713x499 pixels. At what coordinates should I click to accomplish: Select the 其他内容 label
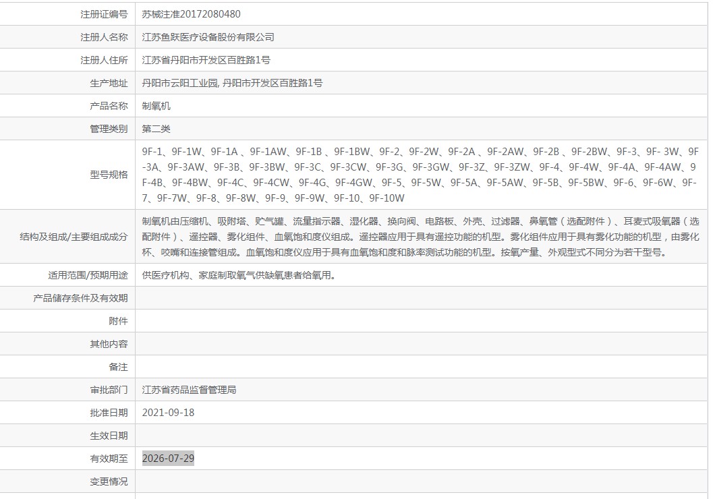click(109, 344)
